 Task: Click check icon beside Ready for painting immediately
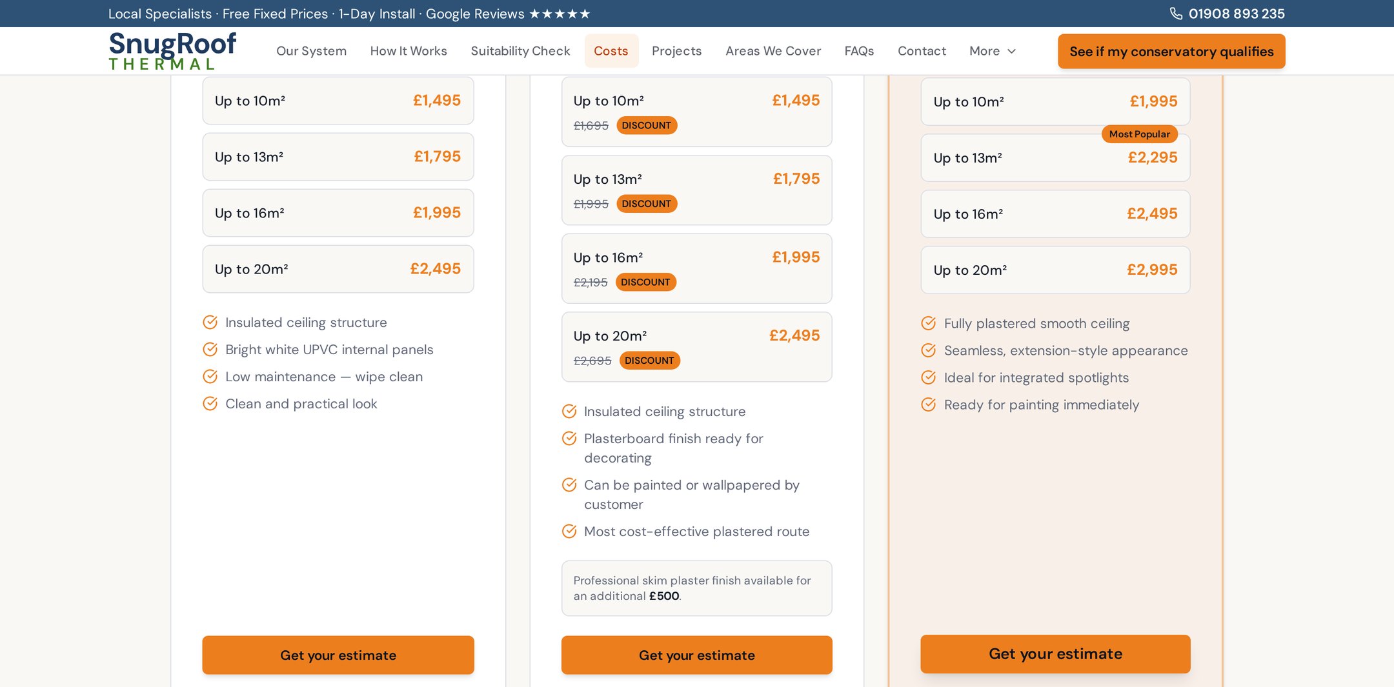click(929, 405)
